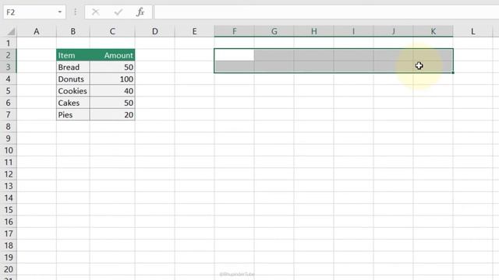Click the fill handle of selected range

[x=453, y=72]
